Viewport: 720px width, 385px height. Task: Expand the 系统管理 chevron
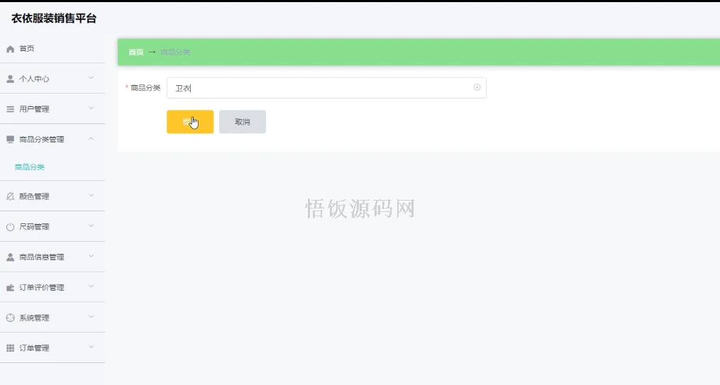[92, 317]
